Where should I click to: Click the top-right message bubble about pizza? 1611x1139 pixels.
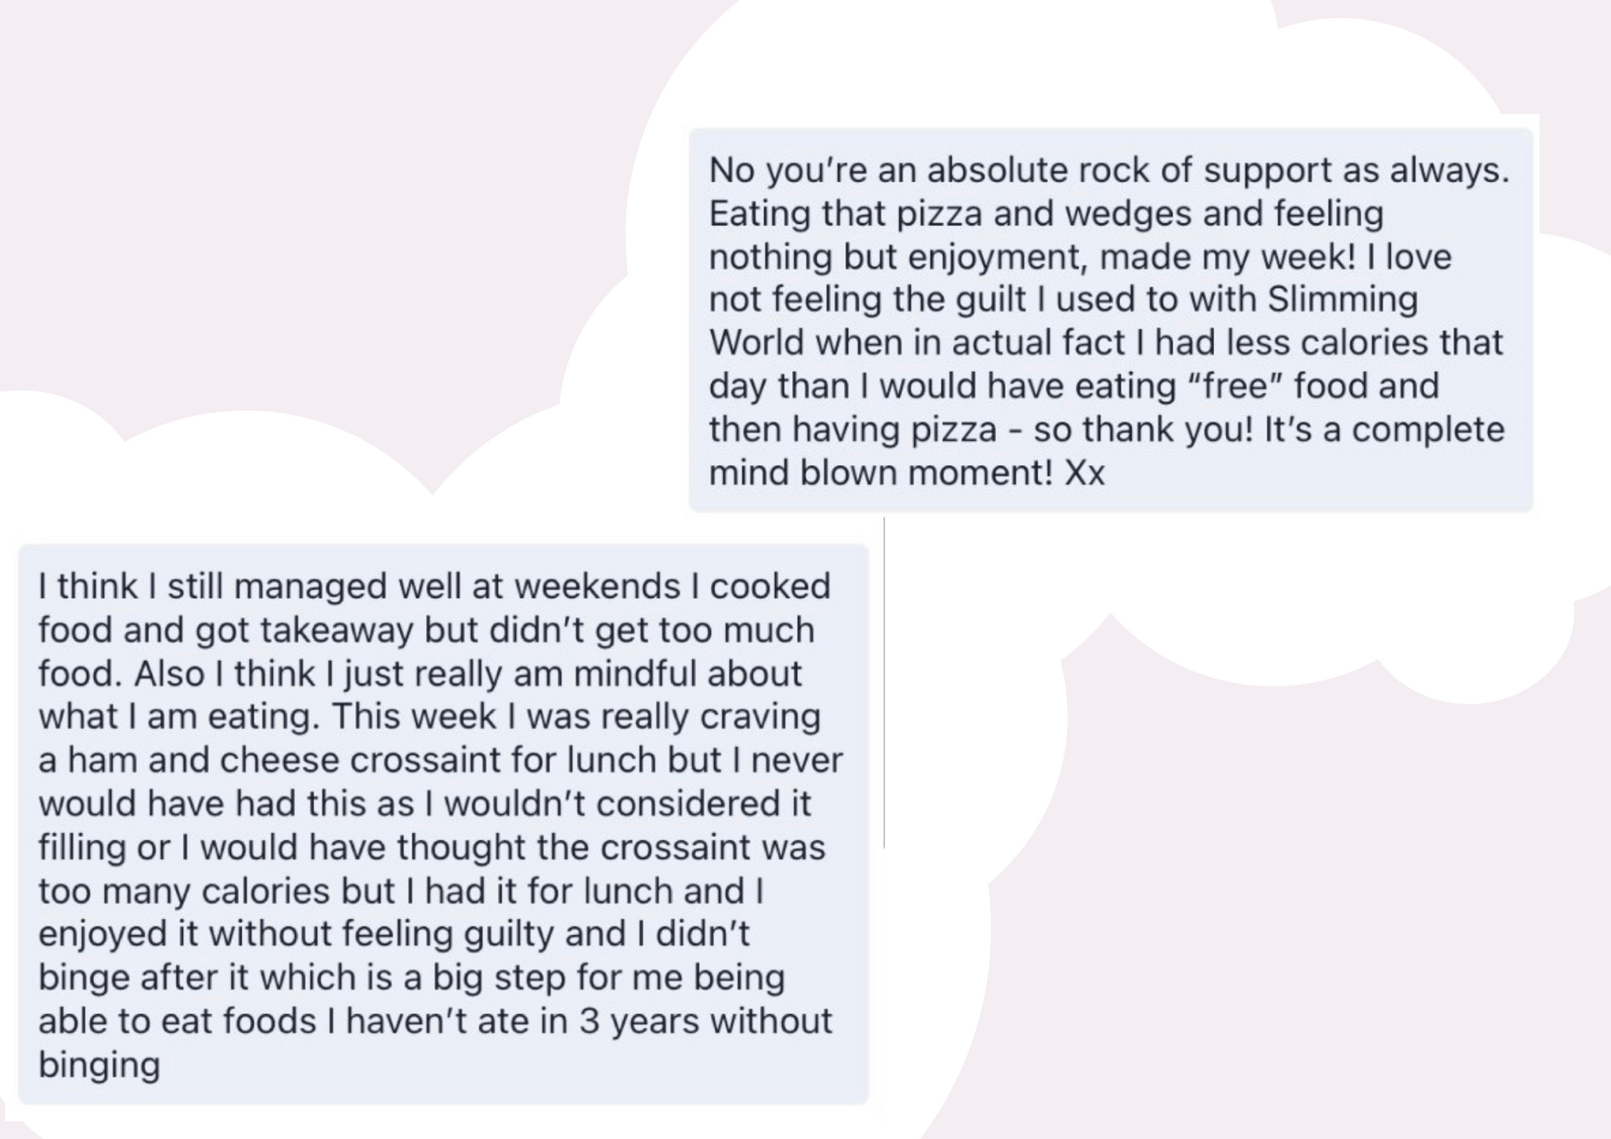click(1110, 320)
